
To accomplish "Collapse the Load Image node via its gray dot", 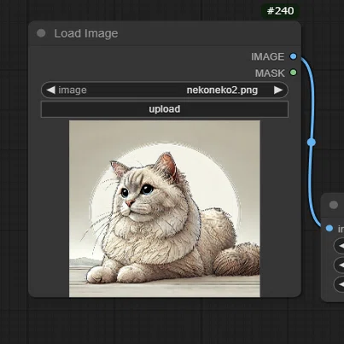I will pos(41,33).
